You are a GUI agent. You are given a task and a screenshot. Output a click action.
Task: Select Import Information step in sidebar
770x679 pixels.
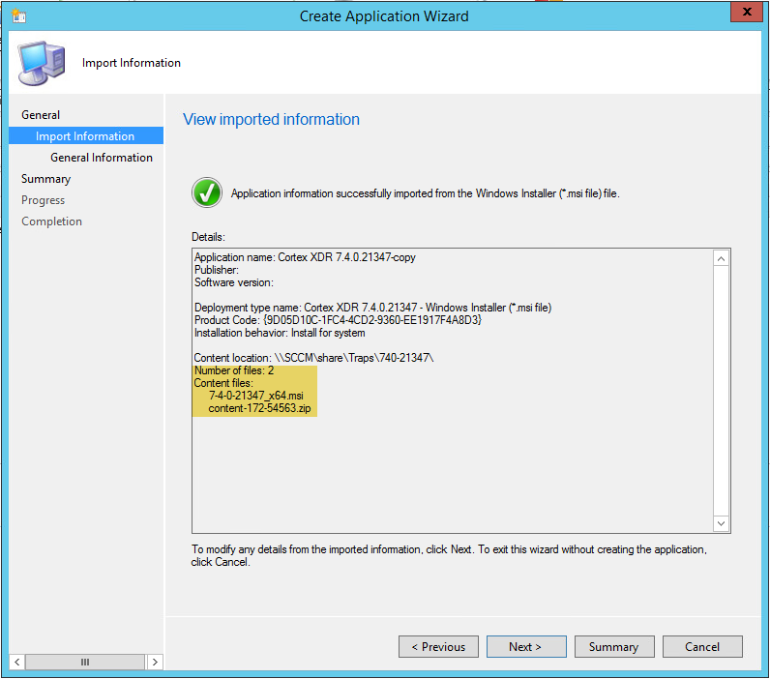pos(86,136)
